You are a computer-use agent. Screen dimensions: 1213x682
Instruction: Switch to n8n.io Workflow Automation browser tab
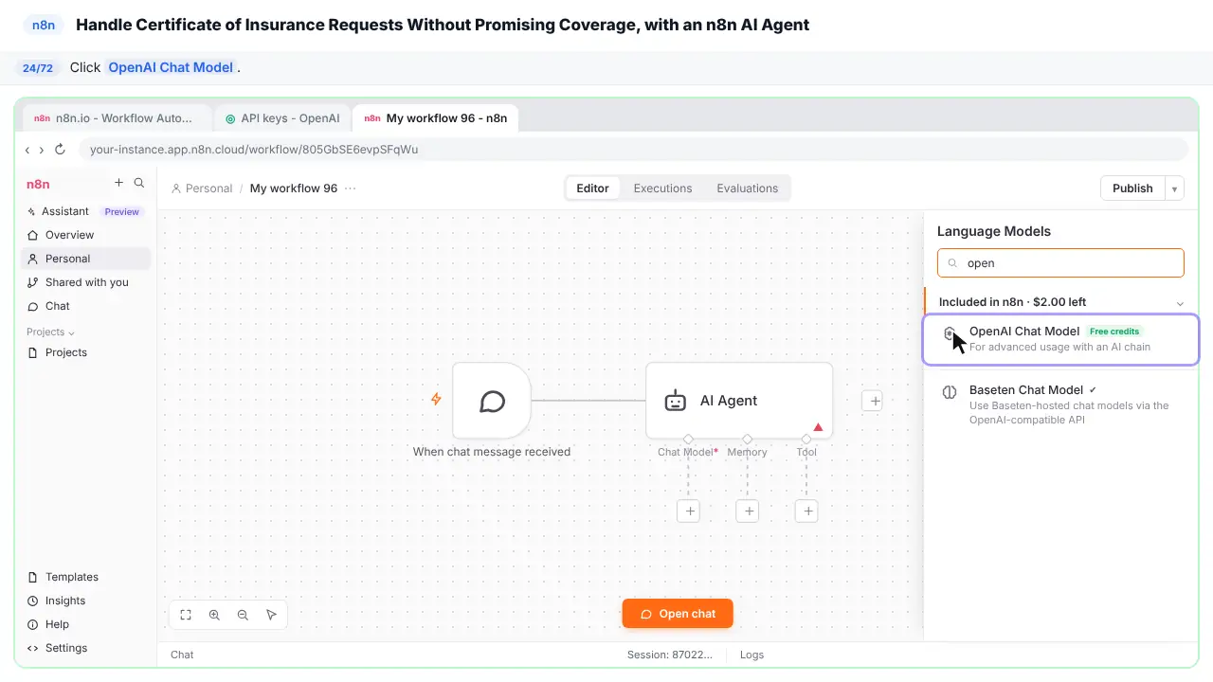[x=118, y=118]
